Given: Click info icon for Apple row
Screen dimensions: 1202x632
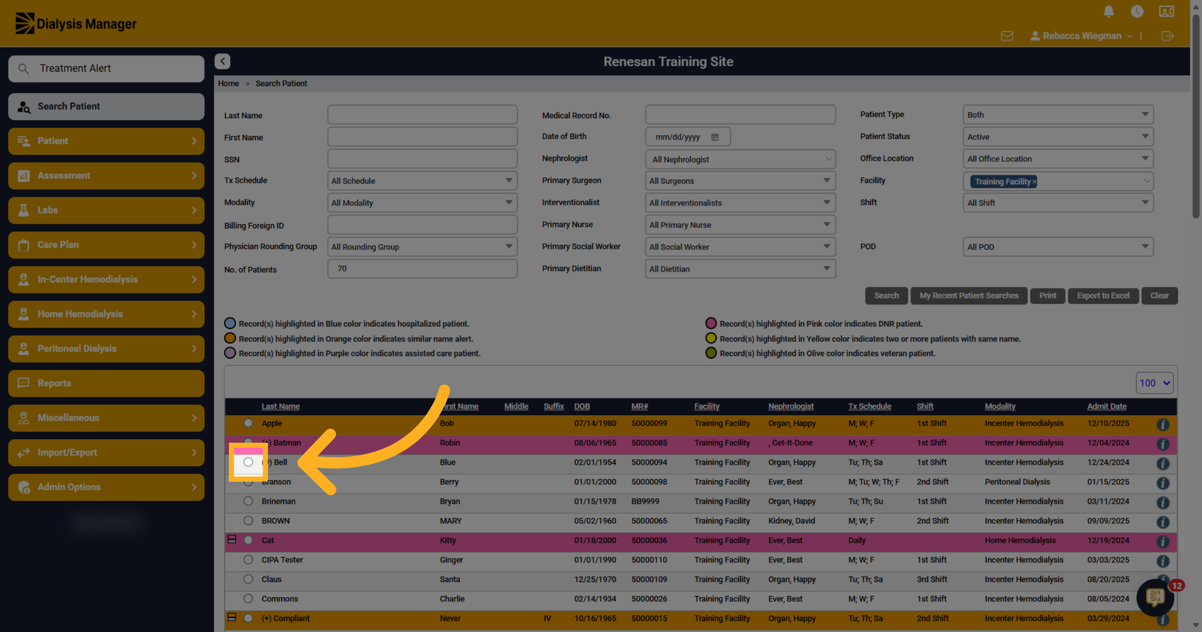Looking at the screenshot, I should tap(1163, 424).
